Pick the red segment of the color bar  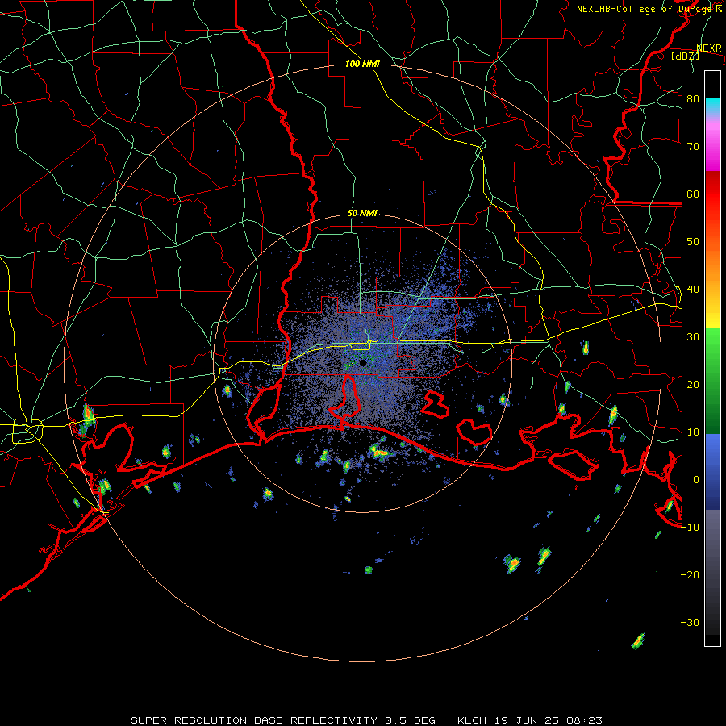(712, 199)
